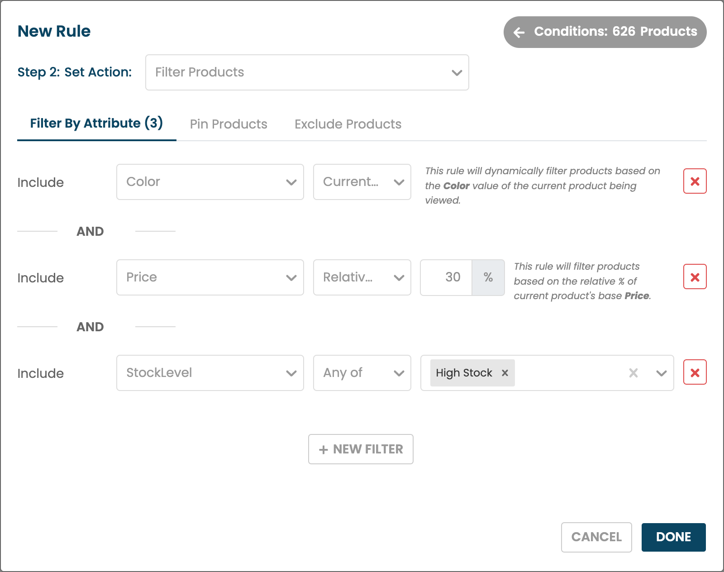The height and width of the screenshot is (572, 724).
Task: Clear all selected StockLevel values
Action: (x=633, y=373)
